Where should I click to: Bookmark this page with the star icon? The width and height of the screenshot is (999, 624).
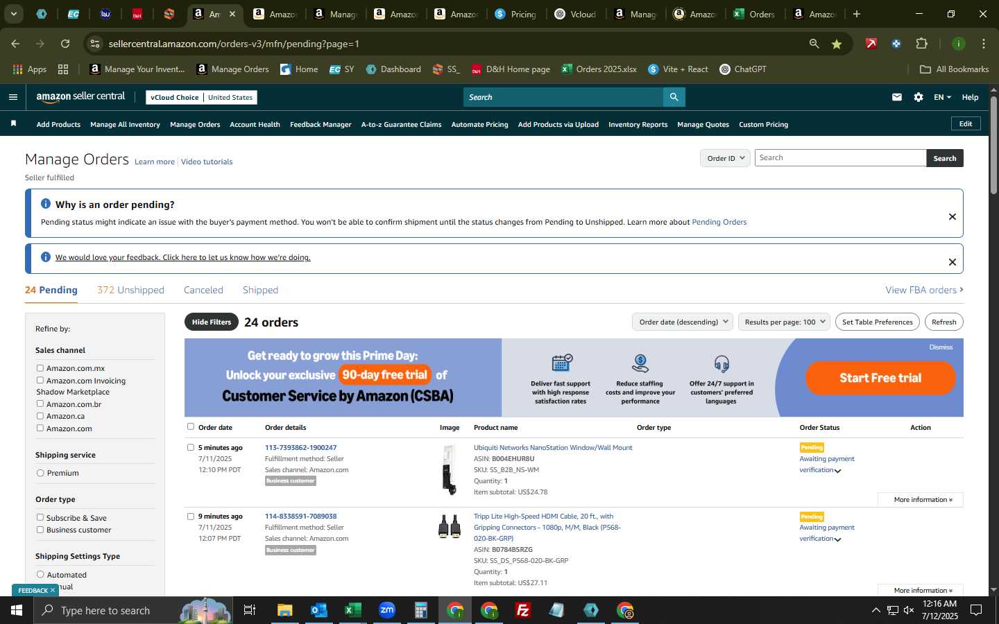[x=837, y=44]
